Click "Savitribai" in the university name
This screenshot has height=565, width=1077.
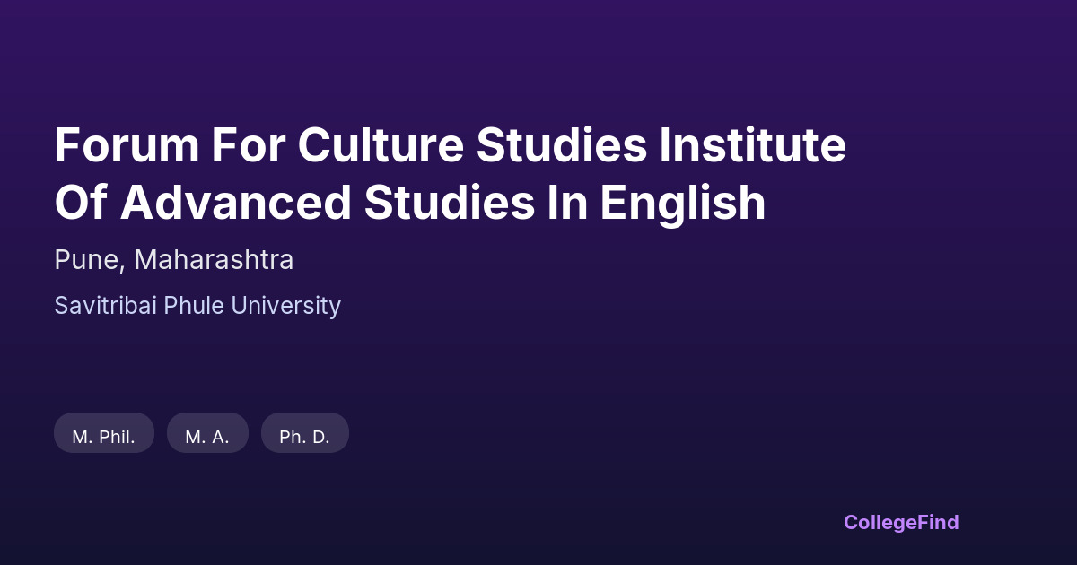105,306
